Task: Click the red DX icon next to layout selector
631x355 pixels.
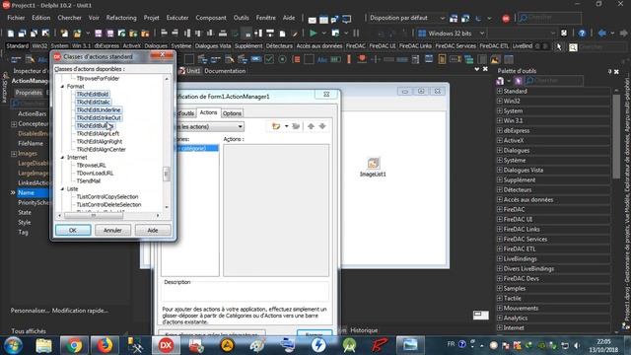Action: [506, 19]
